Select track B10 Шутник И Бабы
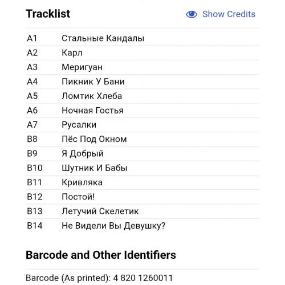This screenshot has height=285, width=285. (142, 168)
